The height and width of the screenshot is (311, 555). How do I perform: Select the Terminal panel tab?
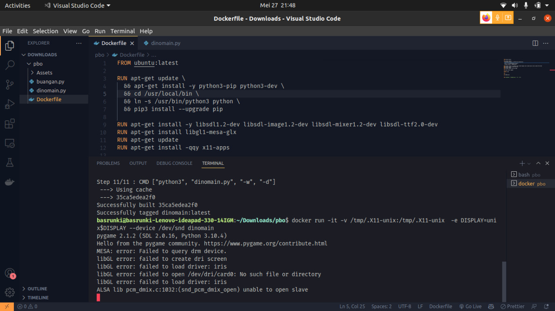click(x=213, y=164)
